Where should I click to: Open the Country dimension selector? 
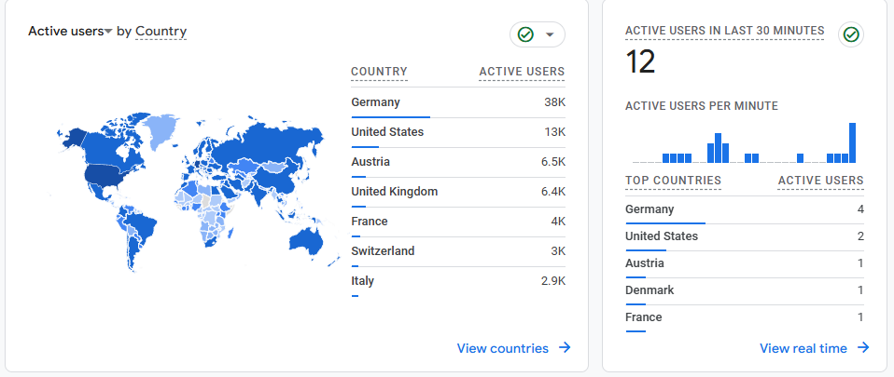click(161, 32)
